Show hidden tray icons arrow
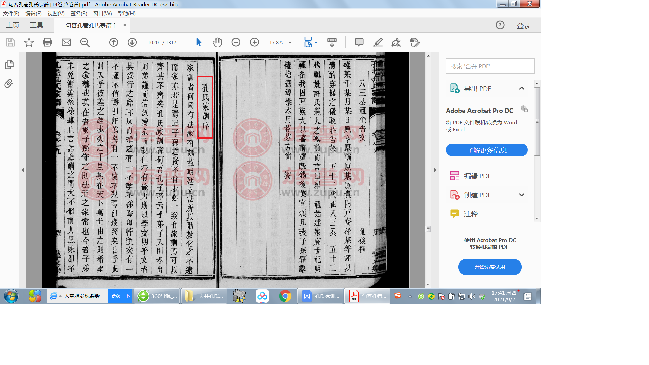Screen dimensions: 649x365 (x=410, y=296)
